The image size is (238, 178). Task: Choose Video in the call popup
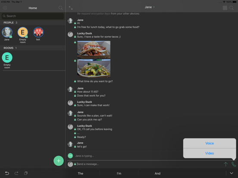pyautogui.click(x=210, y=153)
